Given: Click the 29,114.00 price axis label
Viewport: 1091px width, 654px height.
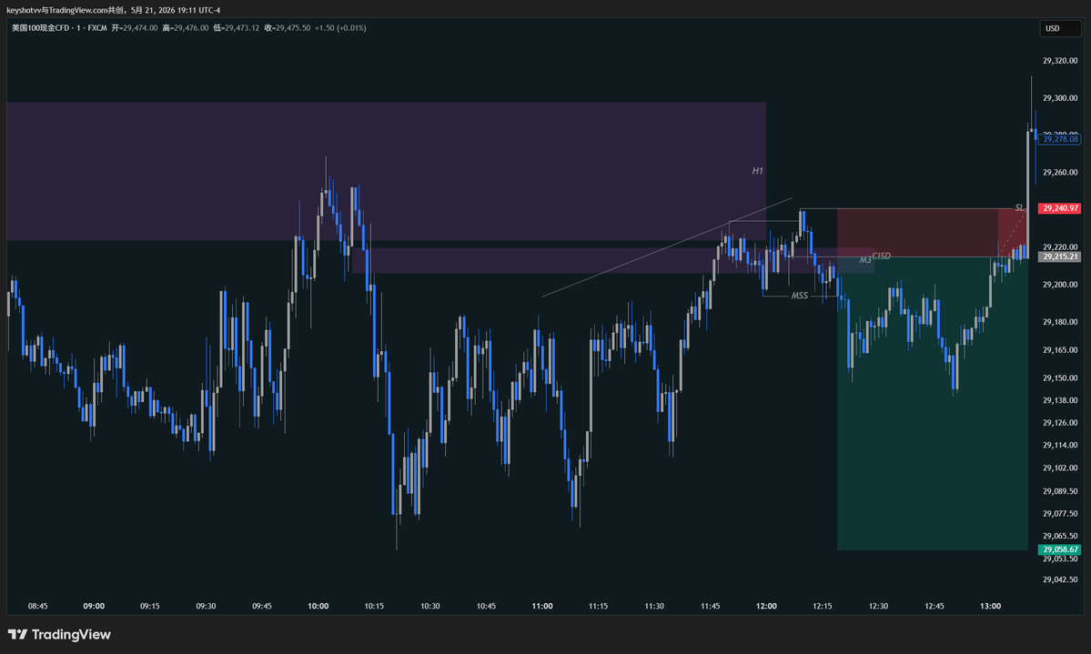Looking at the screenshot, I should [x=1060, y=446].
